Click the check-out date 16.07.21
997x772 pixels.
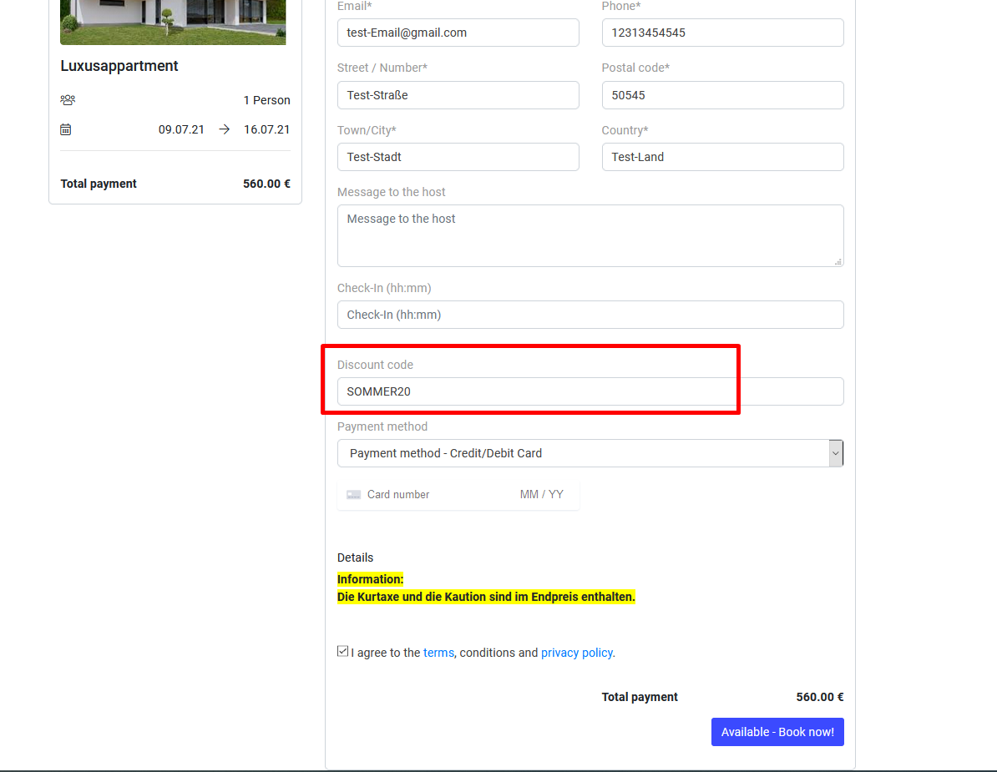tap(266, 129)
